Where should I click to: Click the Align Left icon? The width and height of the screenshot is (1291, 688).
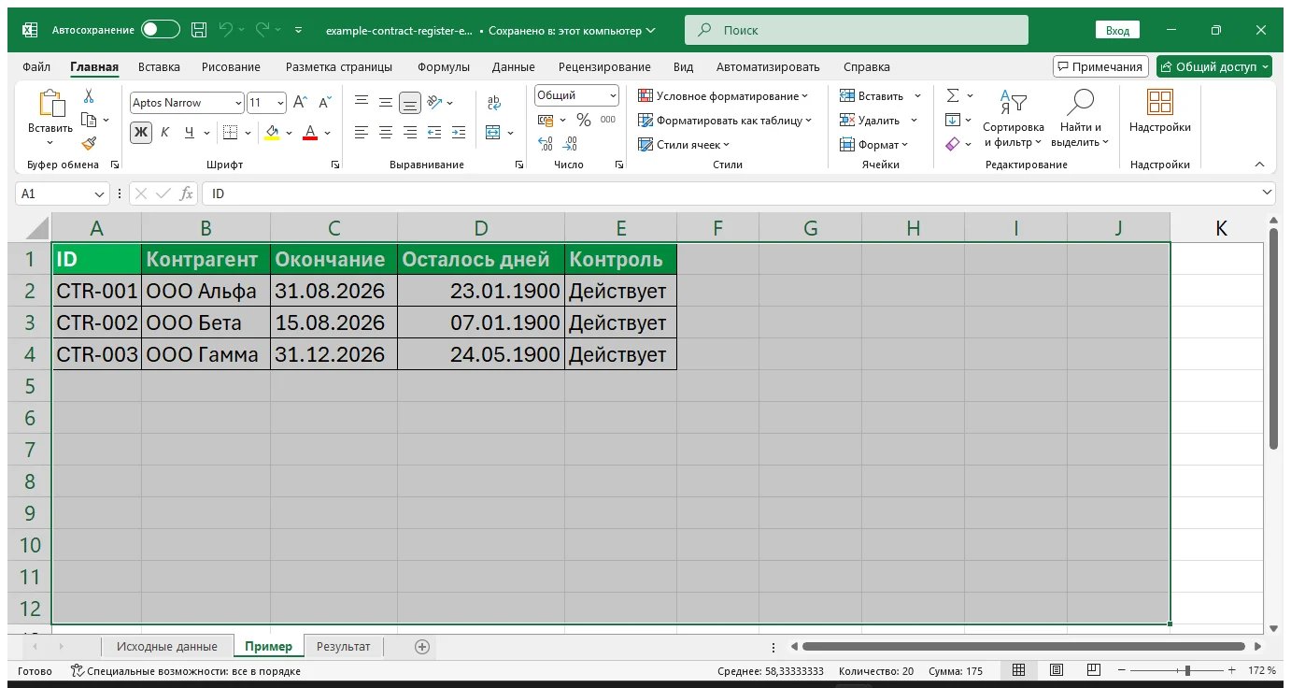(362, 132)
